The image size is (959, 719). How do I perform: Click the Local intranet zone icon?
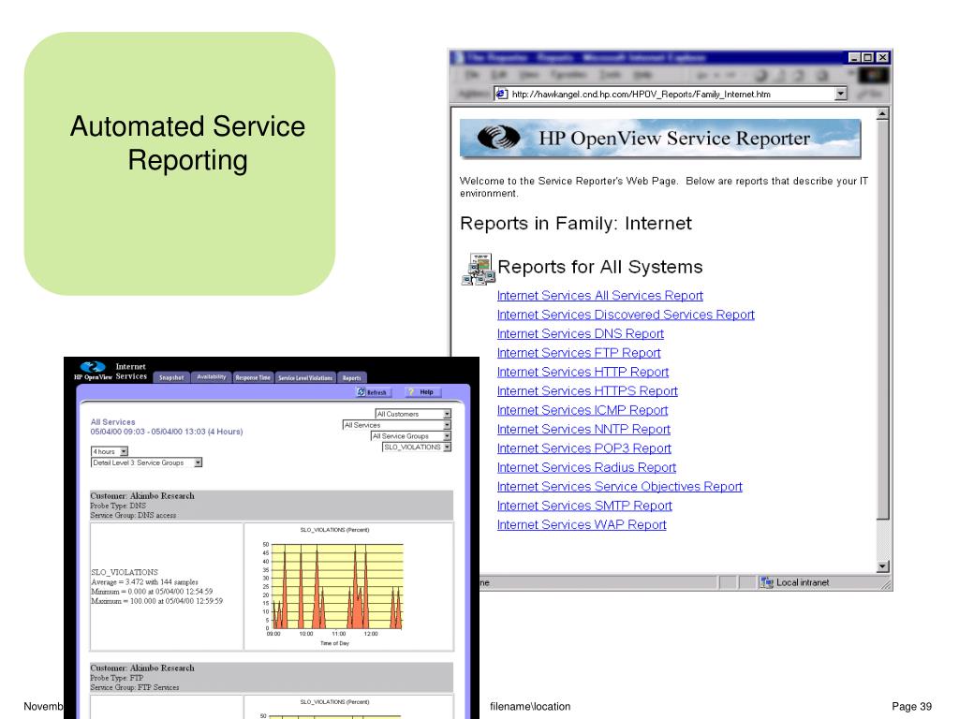[766, 582]
